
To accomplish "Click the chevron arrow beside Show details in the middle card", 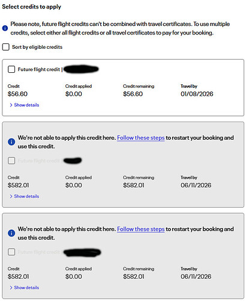I will [11, 196].
